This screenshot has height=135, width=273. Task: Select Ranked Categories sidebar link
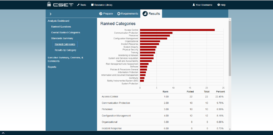(x=65, y=44)
